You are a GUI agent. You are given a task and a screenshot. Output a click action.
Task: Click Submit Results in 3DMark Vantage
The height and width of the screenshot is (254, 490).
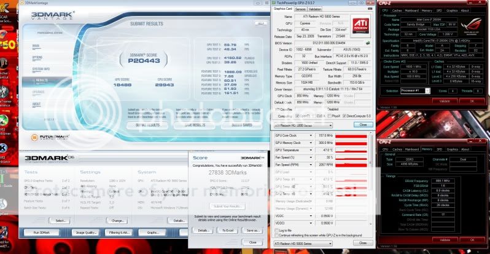[147, 125]
